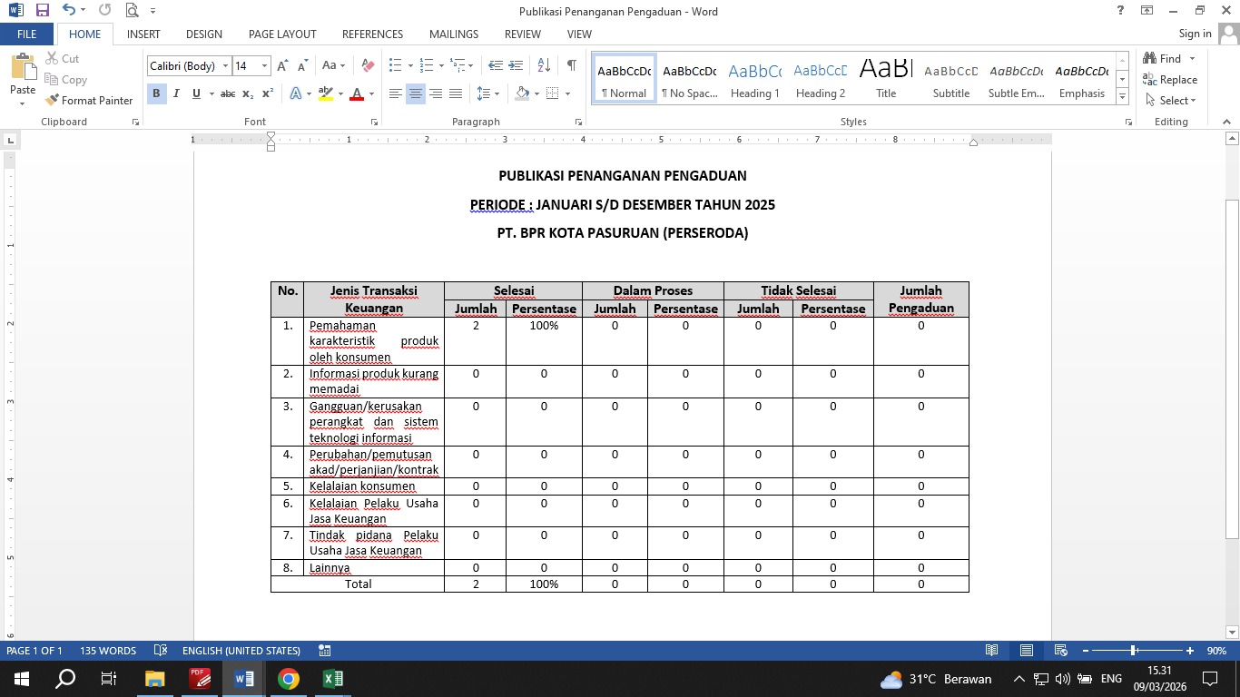Toggle Print Layout view in status bar
Image resolution: width=1240 pixels, height=697 pixels.
1027,651
